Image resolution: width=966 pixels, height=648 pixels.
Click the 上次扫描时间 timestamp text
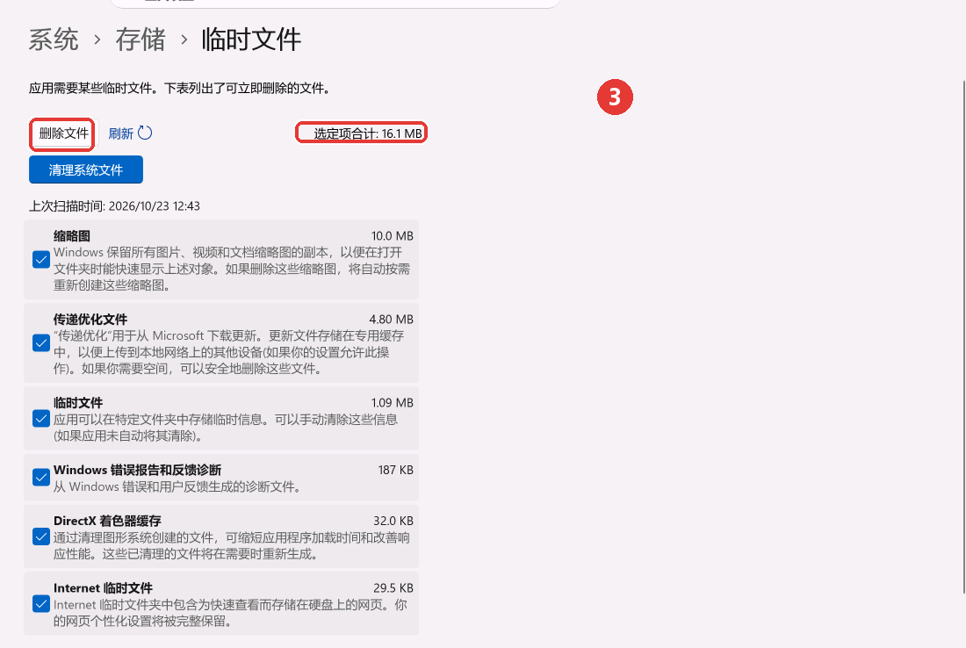click(x=114, y=205)
